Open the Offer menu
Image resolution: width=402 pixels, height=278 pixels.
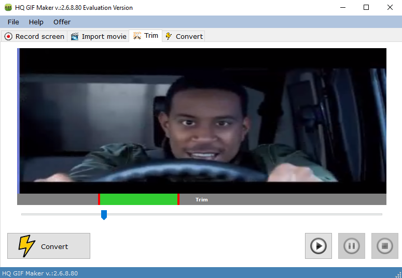(x=62, y=22)
